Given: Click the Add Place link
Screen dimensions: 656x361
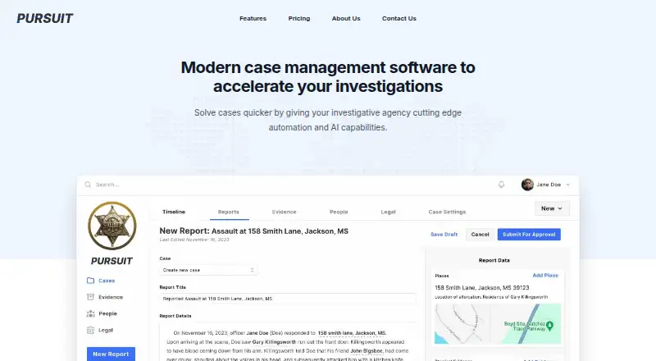Looking at the screenshot, I should pos(545,276).
